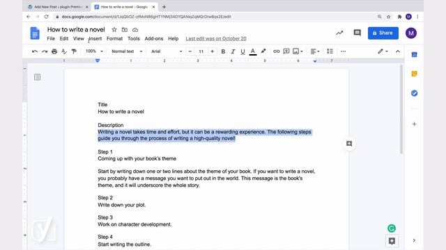
Task: Open the Tools menu
Action: [134, 39]
